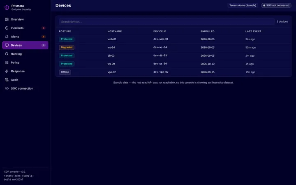The image size is (296, 185).
Task: Click the SOC not connected status
Action: pyautogui.click(x=276, y=5)
